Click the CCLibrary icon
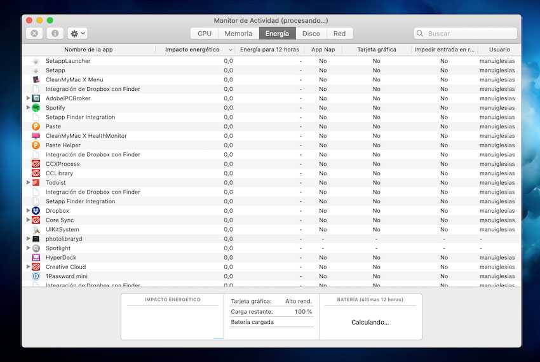The width and height of the screenshot is (540, 362). pyautogui.click(x=36, y=173)
